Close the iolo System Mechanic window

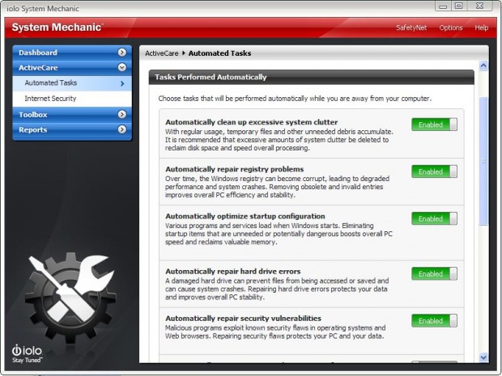(479, 6)
